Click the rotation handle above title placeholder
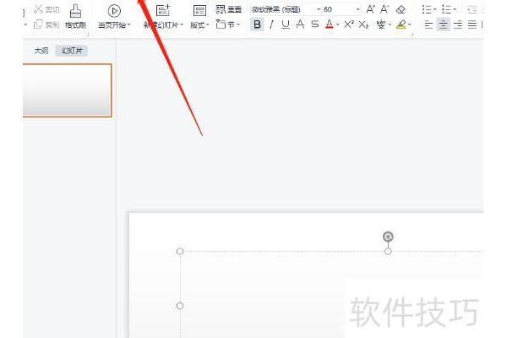The image size is (507, 338). (388, 237)
